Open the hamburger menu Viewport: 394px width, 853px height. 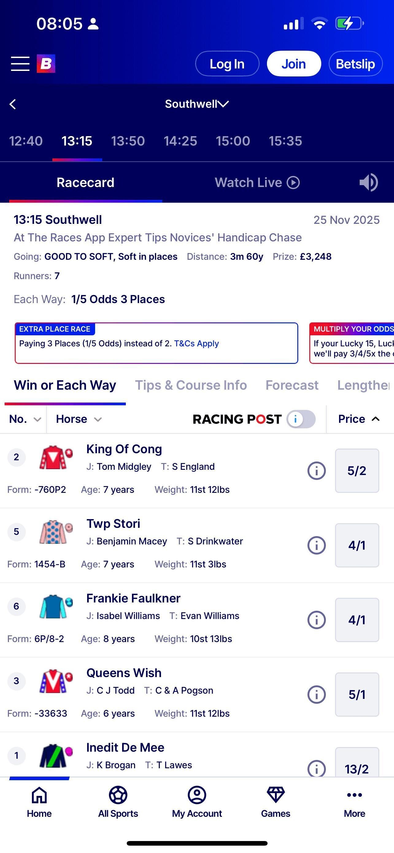click(x=20, y=64)
